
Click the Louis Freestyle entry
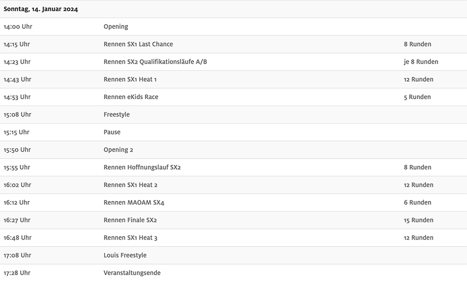point(125,255)
